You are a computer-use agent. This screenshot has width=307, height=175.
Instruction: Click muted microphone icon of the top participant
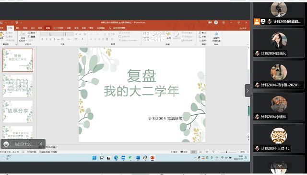pyautogui.click(x=270, y=22)
